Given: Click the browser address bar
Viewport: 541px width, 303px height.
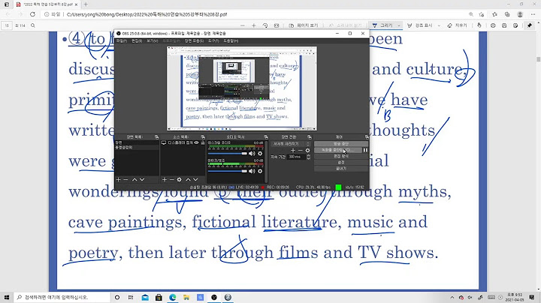Looking at the screenshot, I should [255, 14].
